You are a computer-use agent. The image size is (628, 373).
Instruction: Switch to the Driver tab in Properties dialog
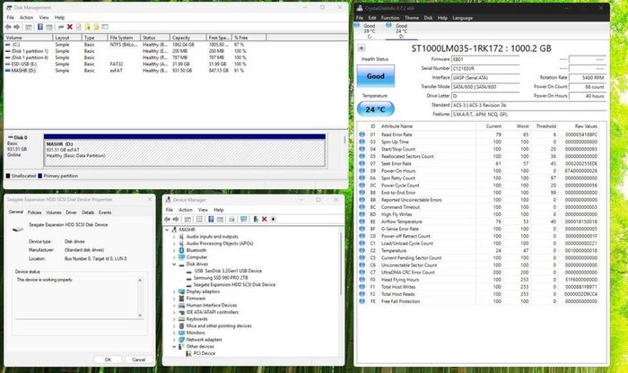[x=71, y=213]
